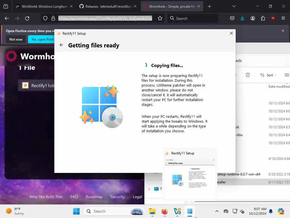
Task: Select the file dated 4/16/2024
Action: pyautogui.click(x=263, y=158)
